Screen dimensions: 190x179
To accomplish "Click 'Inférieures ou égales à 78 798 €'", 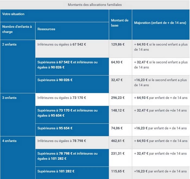I will click(72, 143).
